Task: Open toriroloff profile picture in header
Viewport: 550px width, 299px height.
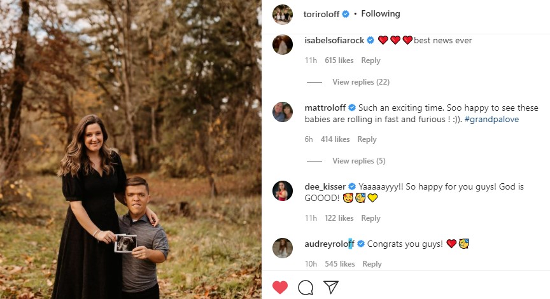Action: 283,14
